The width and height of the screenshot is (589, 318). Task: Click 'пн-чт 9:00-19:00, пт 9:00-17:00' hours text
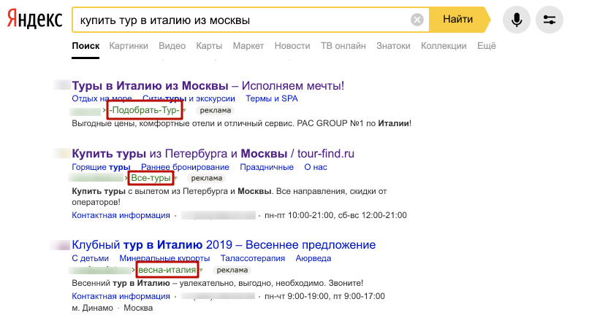tap(324, 296)
